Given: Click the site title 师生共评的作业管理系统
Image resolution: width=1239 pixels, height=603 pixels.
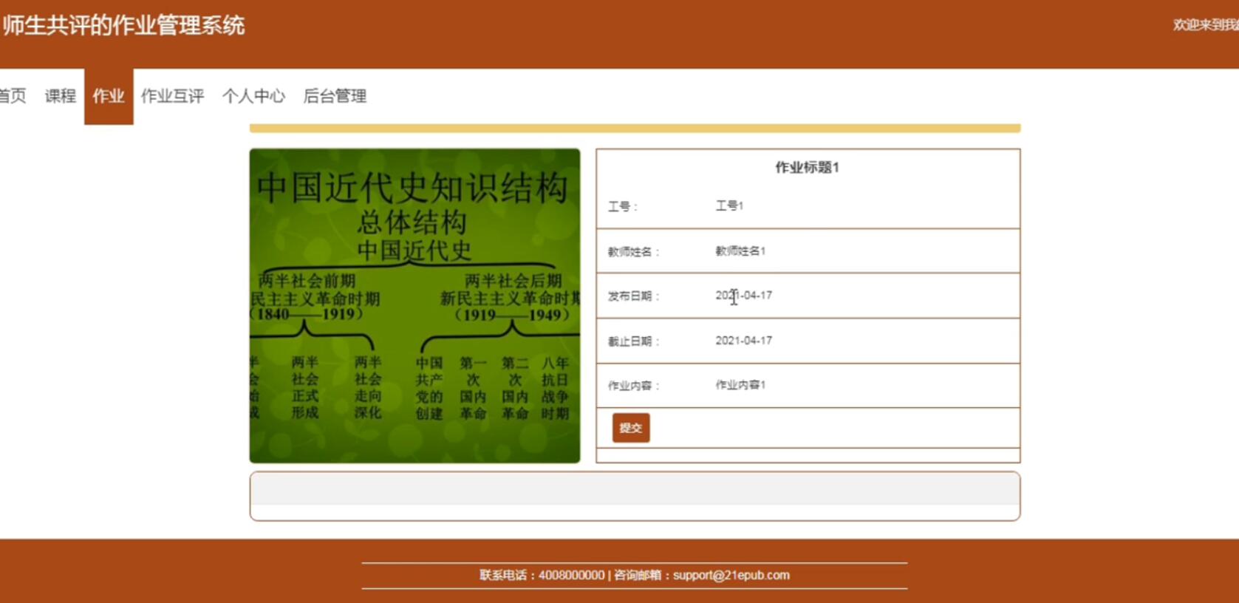Looking at the screenshot, I should pos(123,26).
